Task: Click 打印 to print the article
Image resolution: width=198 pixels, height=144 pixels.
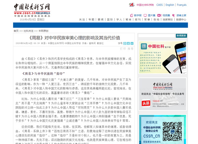Action: click(x=123, y=49)
